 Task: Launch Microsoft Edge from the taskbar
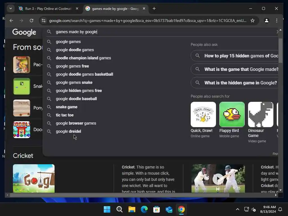tap(144, 209)
